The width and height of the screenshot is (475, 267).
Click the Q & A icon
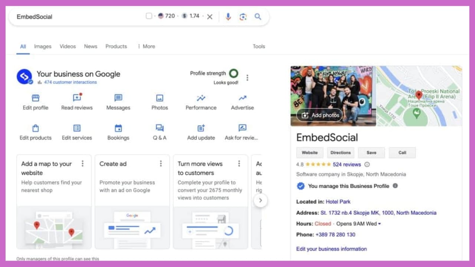159,128
